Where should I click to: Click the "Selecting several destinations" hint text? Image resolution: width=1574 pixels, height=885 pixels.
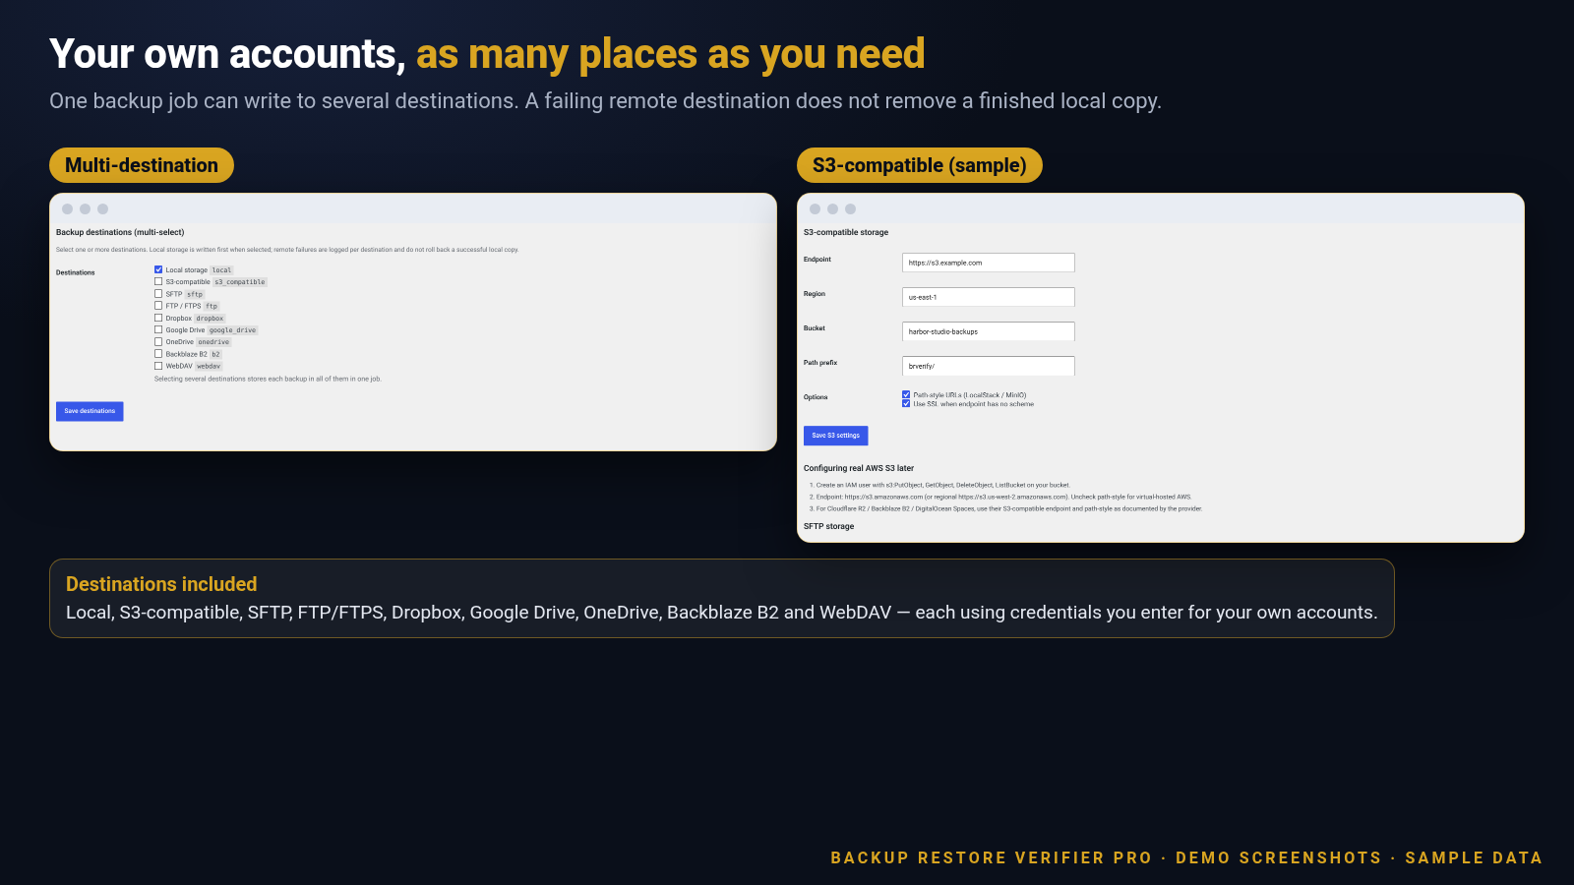click(x=268, y=379)
